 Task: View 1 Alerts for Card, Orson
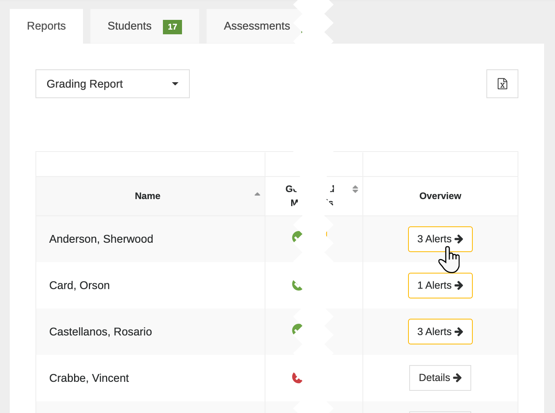click(440, 285)
